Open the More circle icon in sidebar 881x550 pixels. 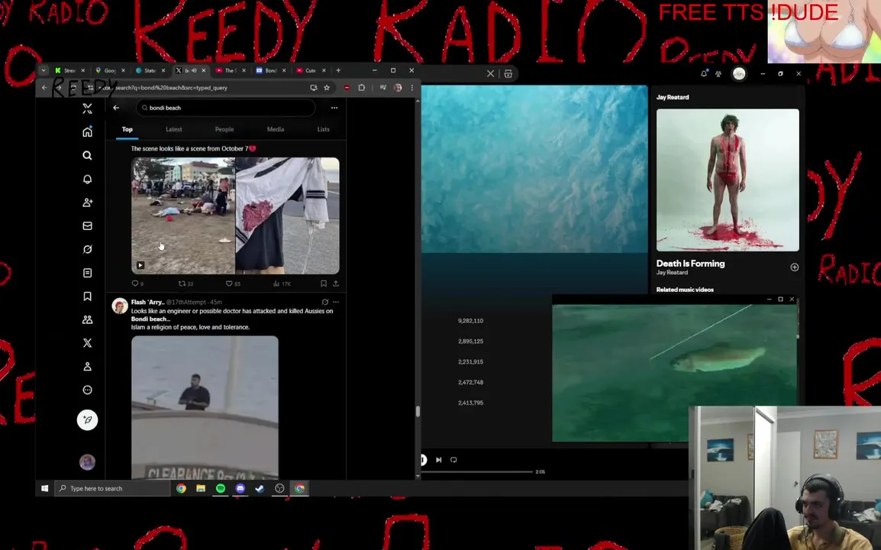tap(87, 390)
